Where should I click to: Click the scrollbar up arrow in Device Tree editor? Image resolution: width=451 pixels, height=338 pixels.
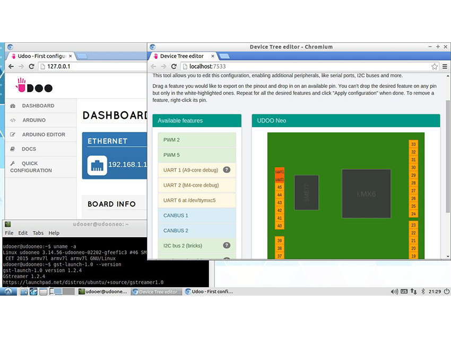(448, 76)
